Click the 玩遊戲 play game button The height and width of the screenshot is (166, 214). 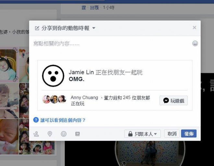(173, 101)
